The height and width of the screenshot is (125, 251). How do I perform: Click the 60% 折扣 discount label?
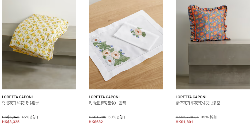116,117
